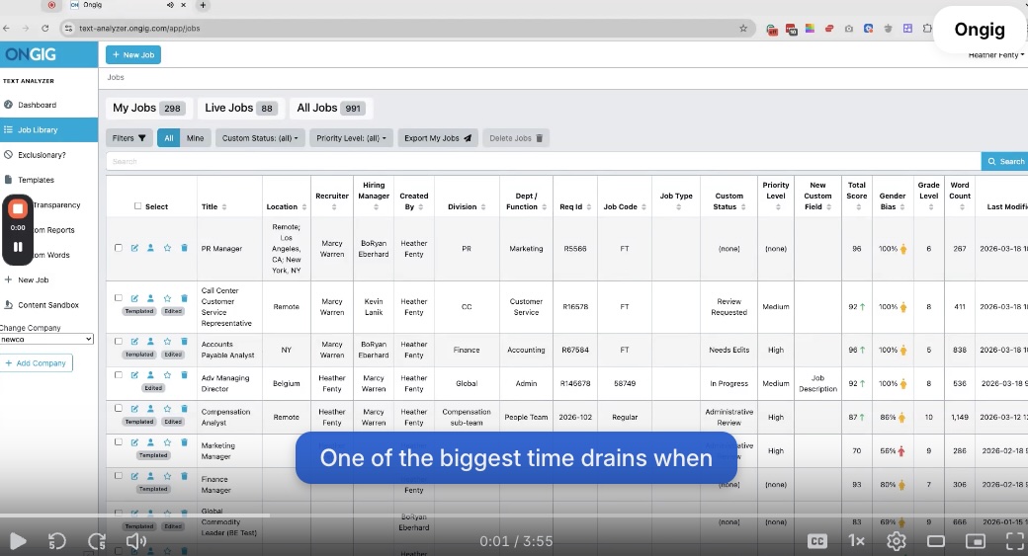Click the red stop recording button
Image resolution: width=1028 pixels, height=556 pixels.
point(18,209)
